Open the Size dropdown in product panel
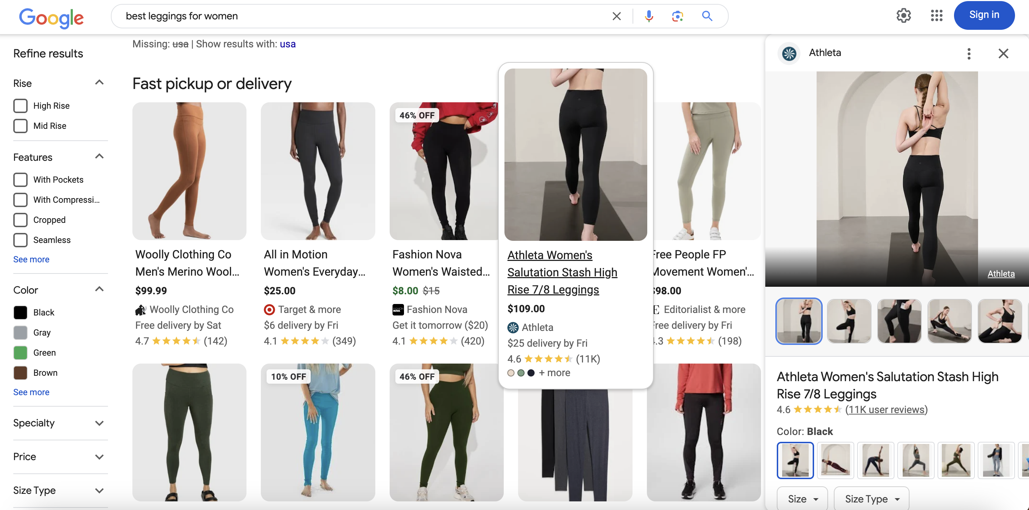This screenshot has height=510, width=1029. coord(802,499)
